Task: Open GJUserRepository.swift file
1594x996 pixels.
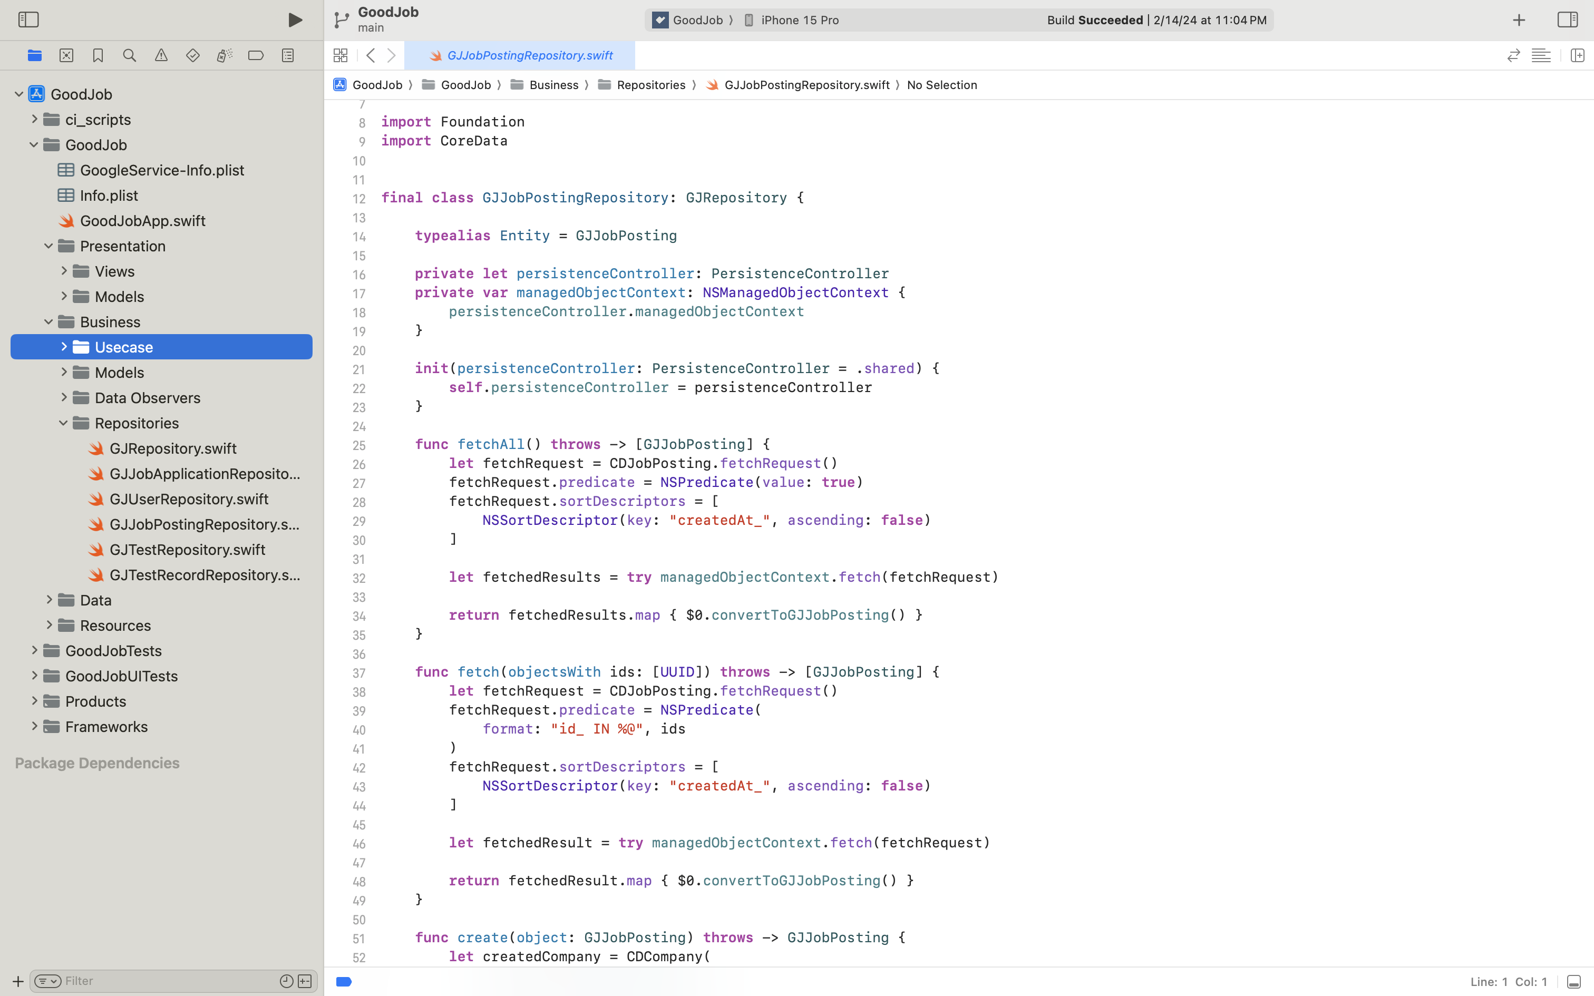Action: [x=188, y=499]
